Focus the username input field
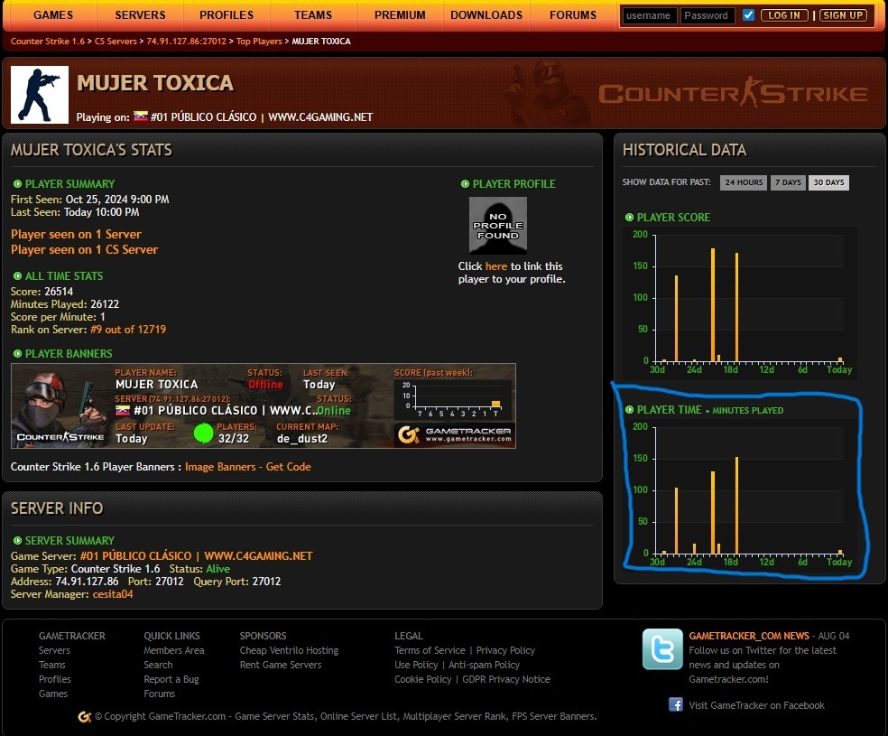The width and height of the screenshot is (888, 736). pyautogui.click(x=649, y=16)
